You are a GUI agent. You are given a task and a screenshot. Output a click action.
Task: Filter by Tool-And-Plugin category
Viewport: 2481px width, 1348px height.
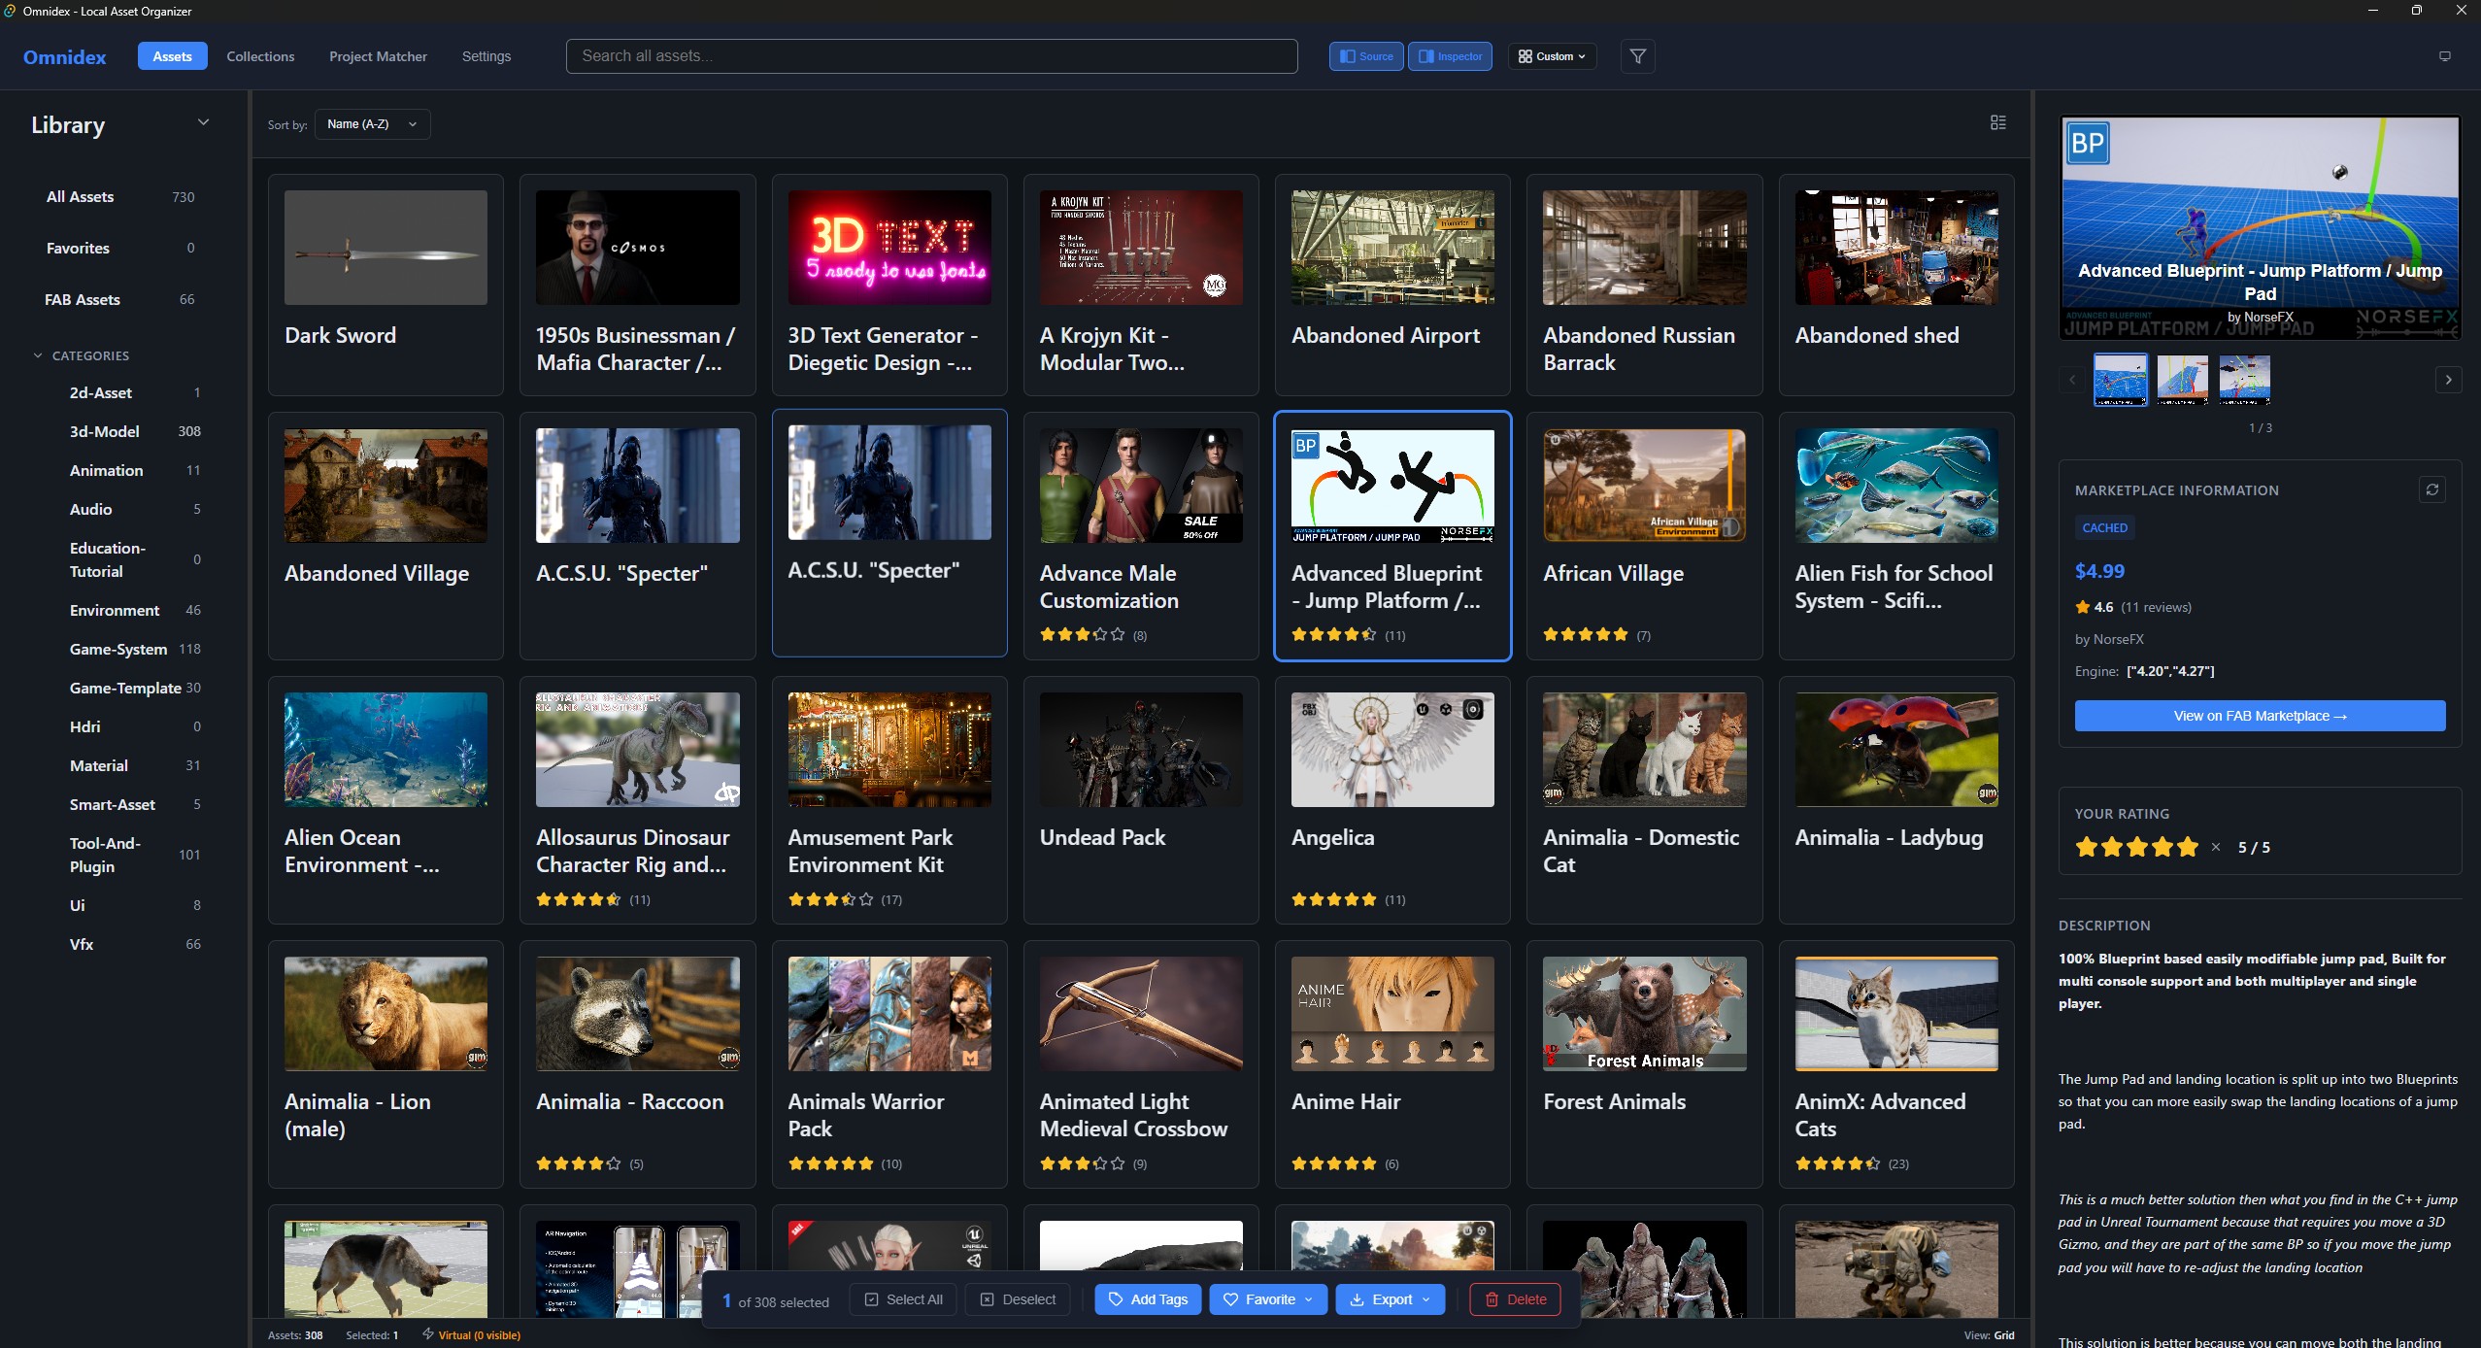click(x=134, y=855)
